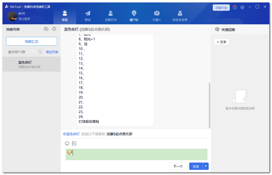272x175 pixels.
Task: Close the WeTool window
Action: (x=265, y=7)
